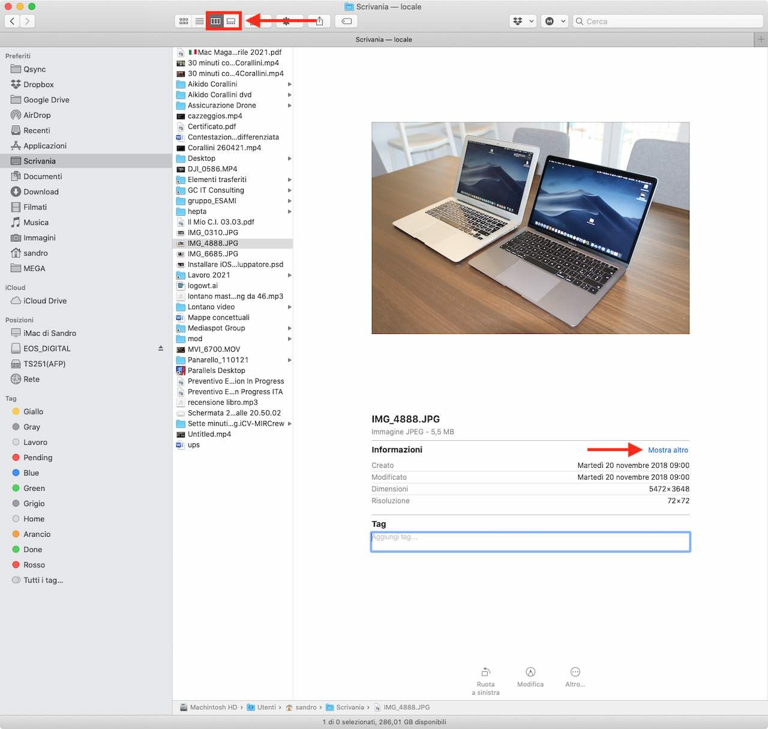Click the Edit Tags toolbar button
This screenshot has height=729, width=768.
(x=346, y=21)
